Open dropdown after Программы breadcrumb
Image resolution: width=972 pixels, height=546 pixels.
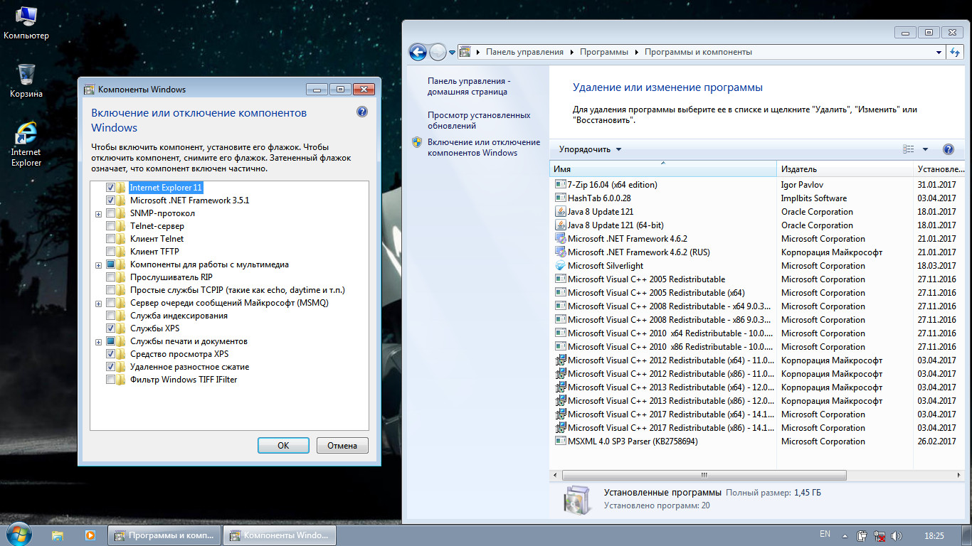(636, 52)
